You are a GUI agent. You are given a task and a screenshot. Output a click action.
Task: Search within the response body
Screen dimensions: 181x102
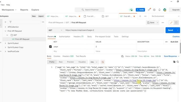point(178,62)
